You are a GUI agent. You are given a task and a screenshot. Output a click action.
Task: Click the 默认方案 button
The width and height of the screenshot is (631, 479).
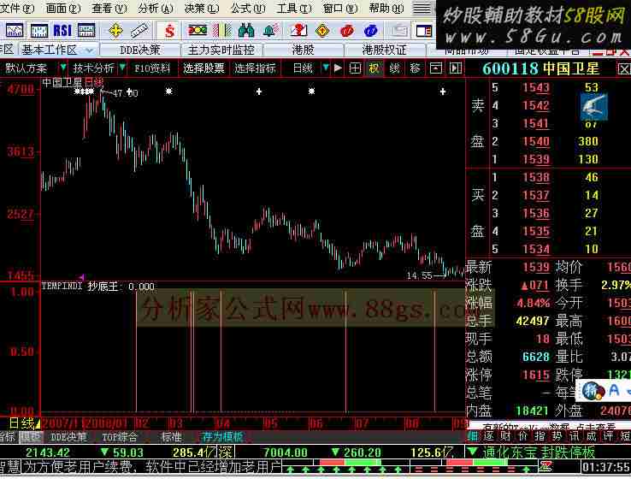27,68
